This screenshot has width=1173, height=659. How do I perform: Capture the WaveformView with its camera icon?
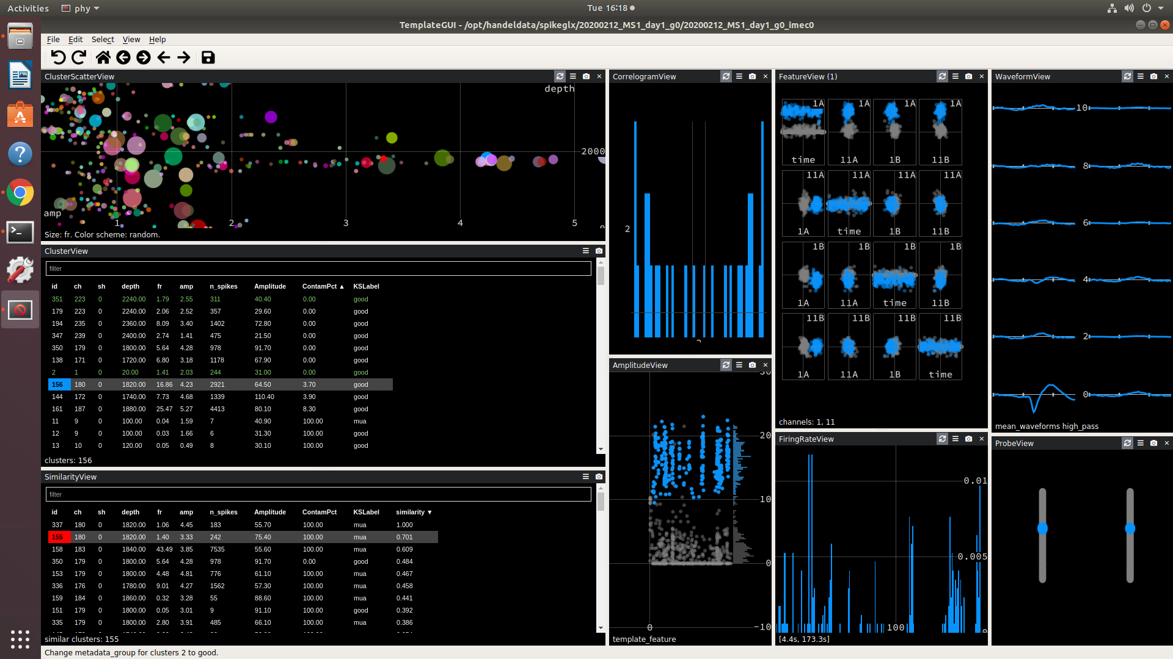tap(1153, 76)
